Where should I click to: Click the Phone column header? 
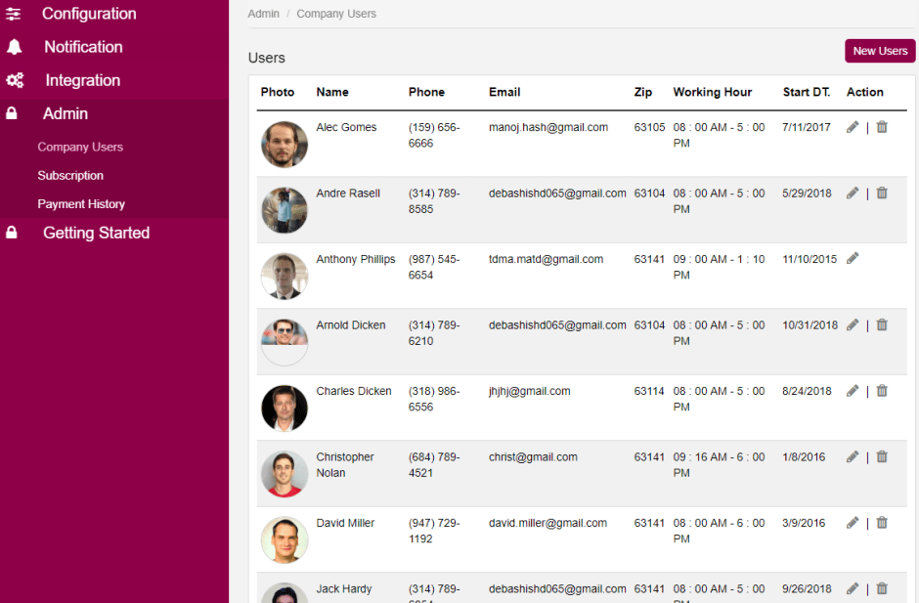(x=426, y=92)
